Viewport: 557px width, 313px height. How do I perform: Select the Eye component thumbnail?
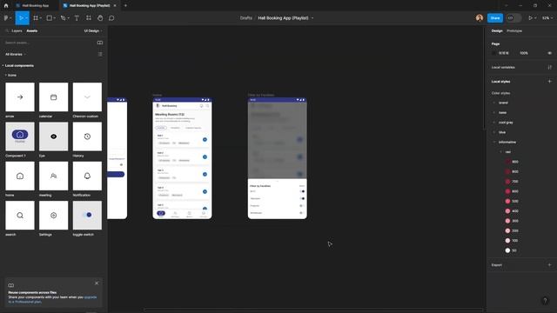point(53,137)
